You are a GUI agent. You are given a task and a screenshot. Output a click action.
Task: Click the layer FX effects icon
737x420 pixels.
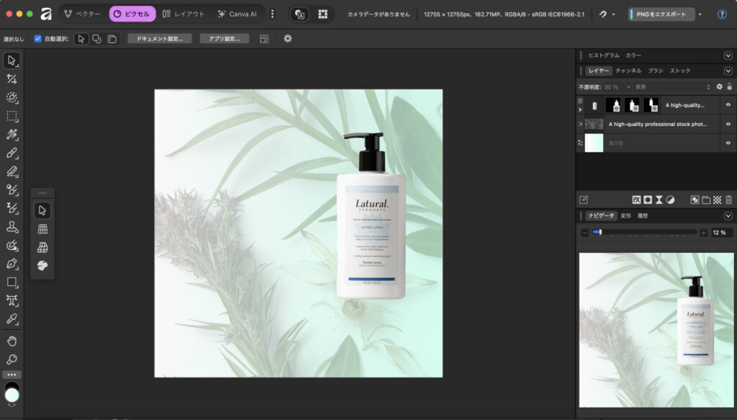tap(636, 200)
